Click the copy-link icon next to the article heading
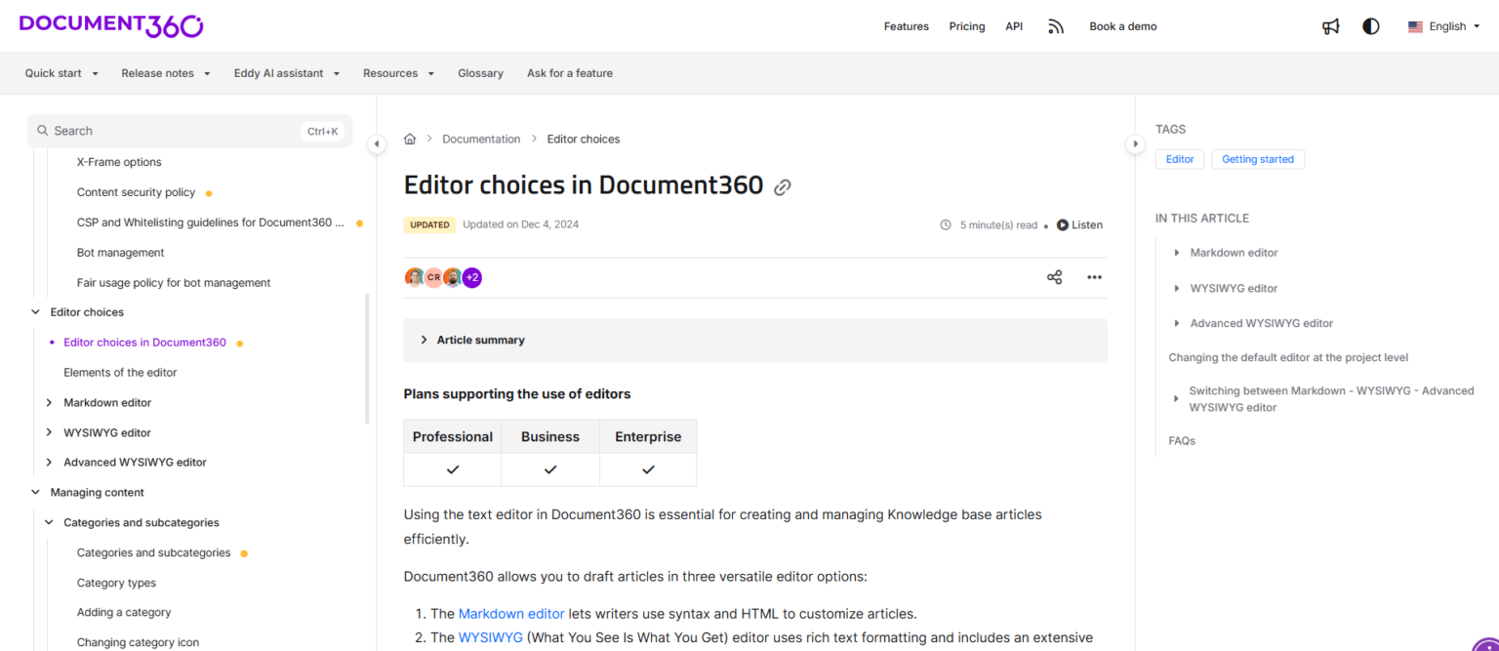 point(782,186)
